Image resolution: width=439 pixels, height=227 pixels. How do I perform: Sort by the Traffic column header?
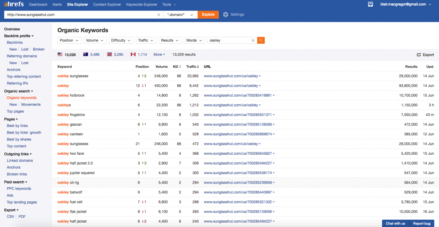coord(192,67)
